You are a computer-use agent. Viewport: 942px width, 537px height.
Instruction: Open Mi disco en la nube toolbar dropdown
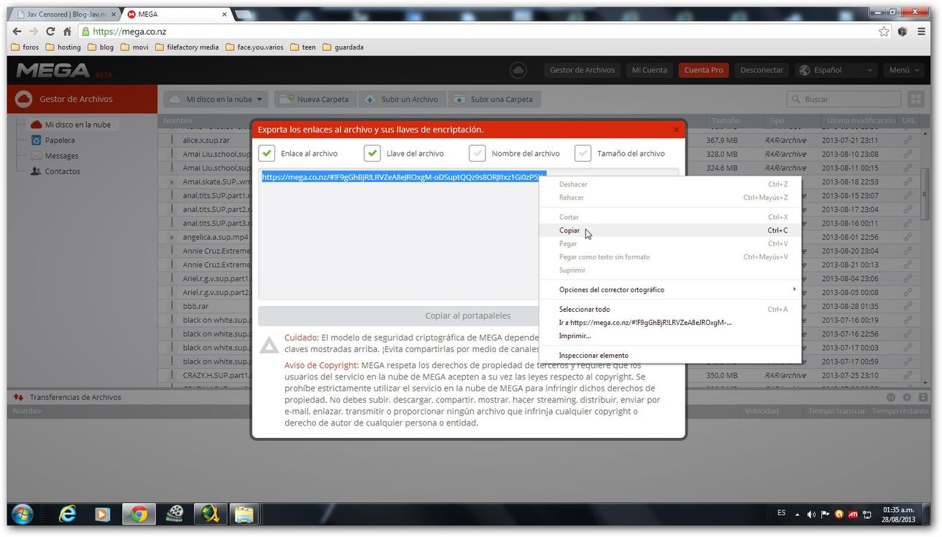(216, 99)
